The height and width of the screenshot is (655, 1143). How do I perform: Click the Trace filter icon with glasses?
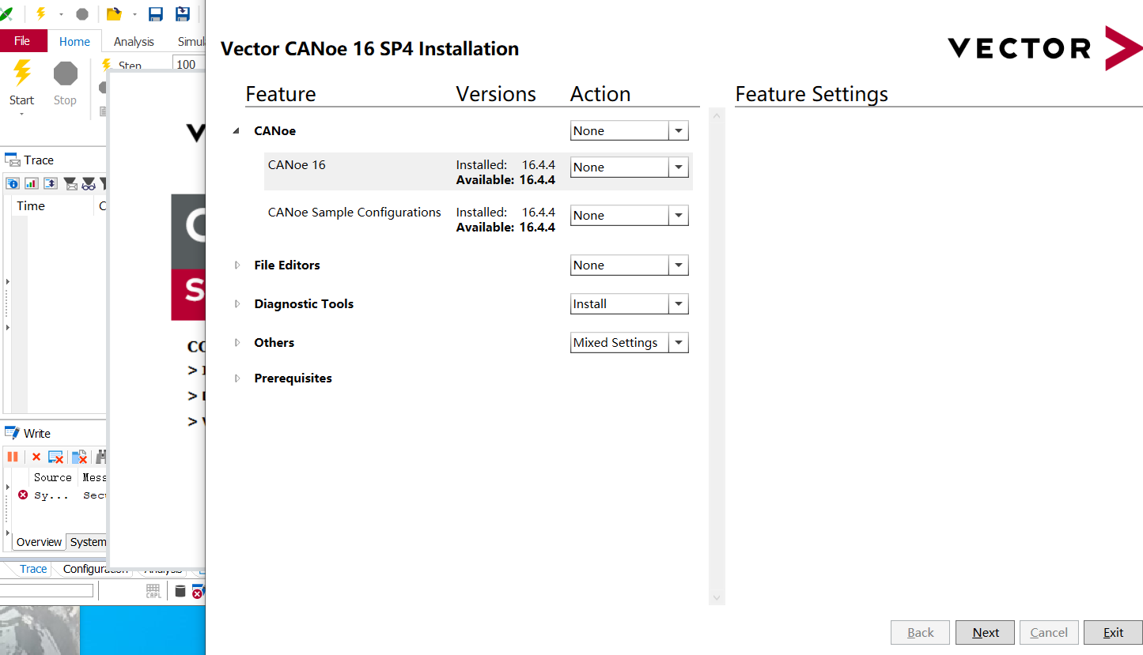click(89, 183)
